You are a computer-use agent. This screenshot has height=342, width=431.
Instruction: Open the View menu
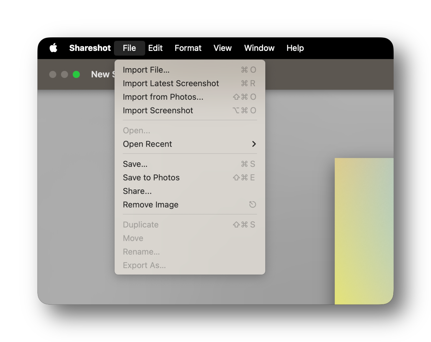[222, 48]
